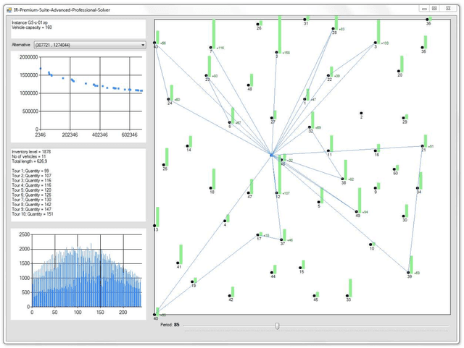Click customer node 12 below depot
The height and width of the screenshot is (348, 464).
[277, 192]
